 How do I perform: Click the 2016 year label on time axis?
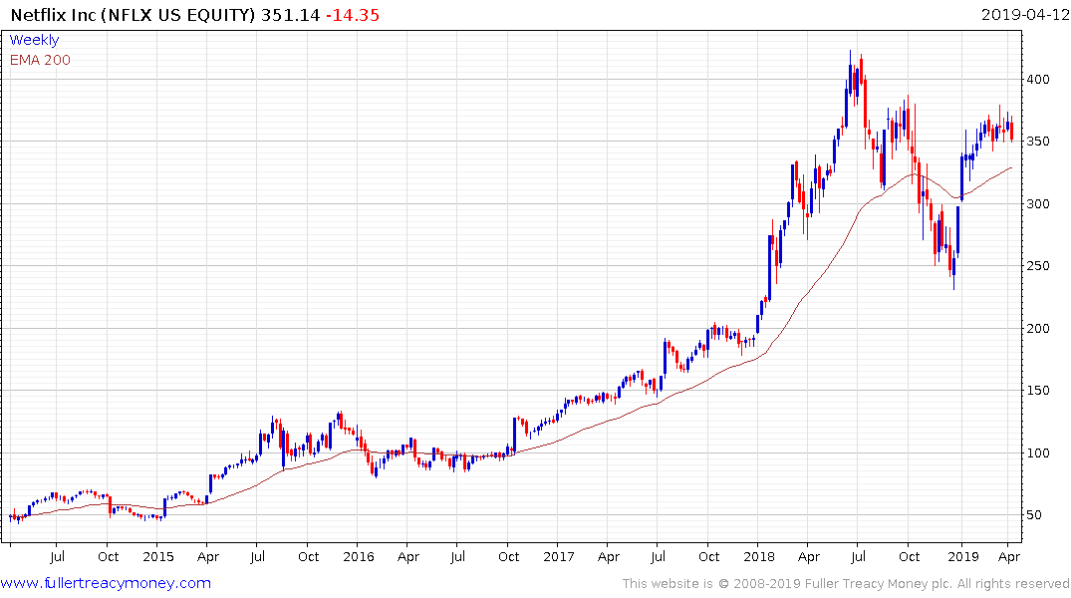point(359,556)
